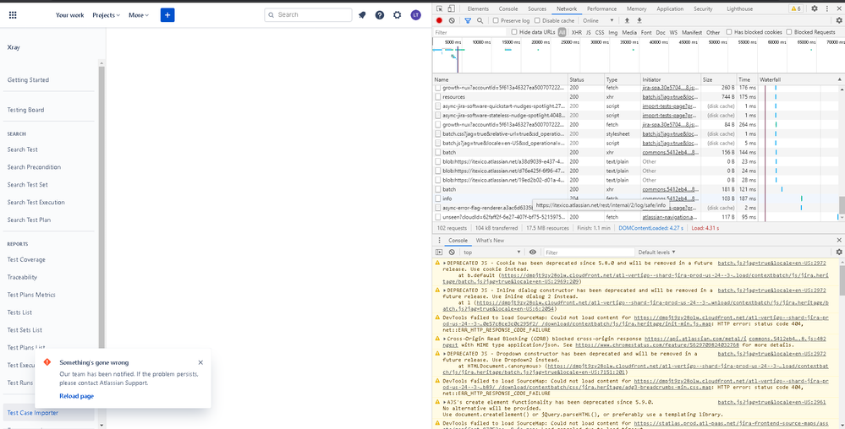Expand the Cookie deprecated warning message
Screen dimensions: 845x429
pos(445,263)
